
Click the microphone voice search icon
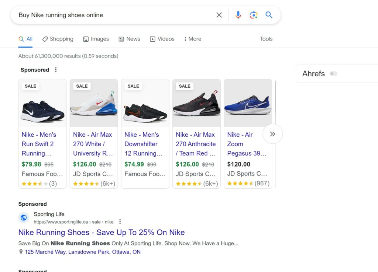point(238,15)
